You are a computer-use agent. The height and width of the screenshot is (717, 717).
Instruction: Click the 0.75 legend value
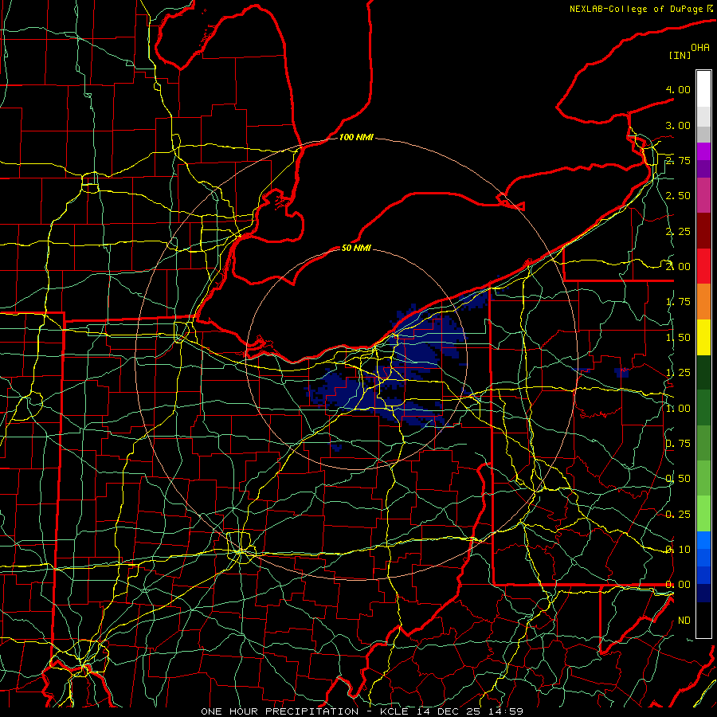[678, 444]
